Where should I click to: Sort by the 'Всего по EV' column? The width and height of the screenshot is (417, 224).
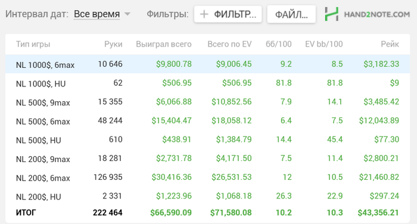[229, 44]
